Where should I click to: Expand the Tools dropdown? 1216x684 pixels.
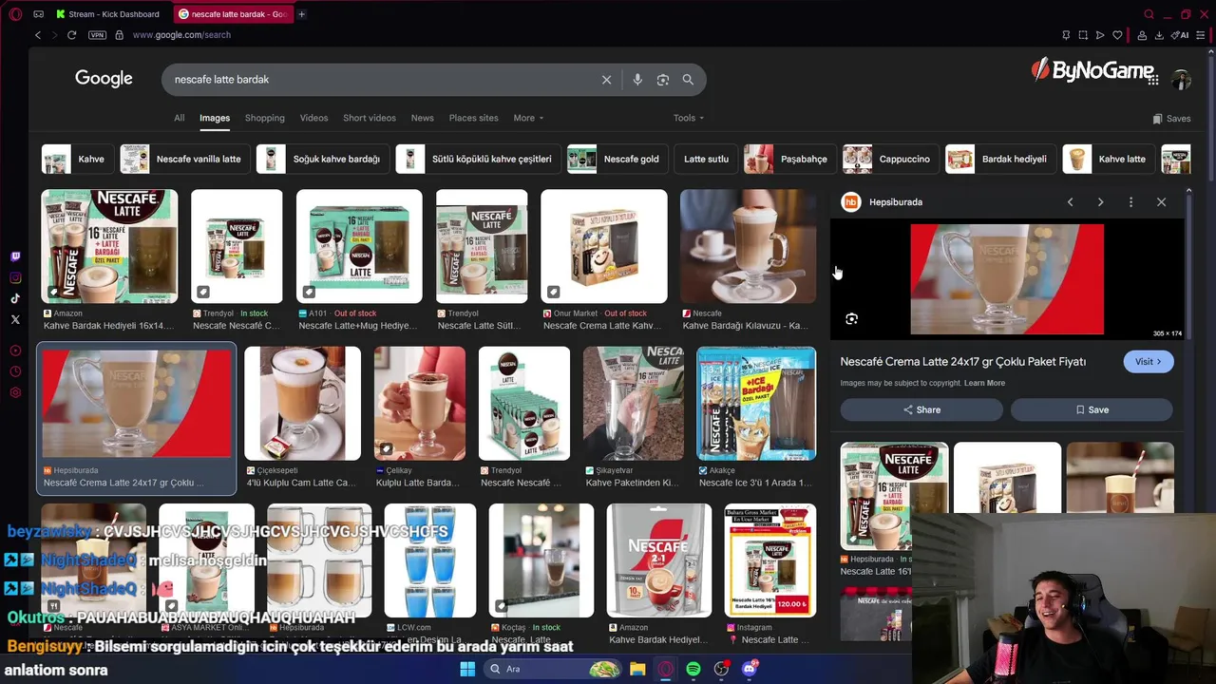point(689,118)
